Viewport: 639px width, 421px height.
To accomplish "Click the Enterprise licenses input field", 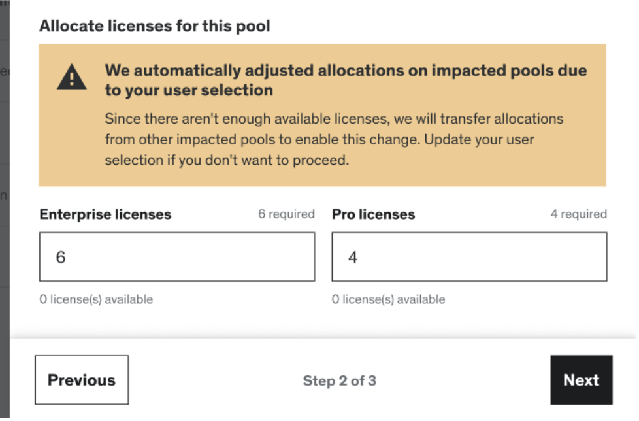I will pyautogui.click(x=176, y=257).
